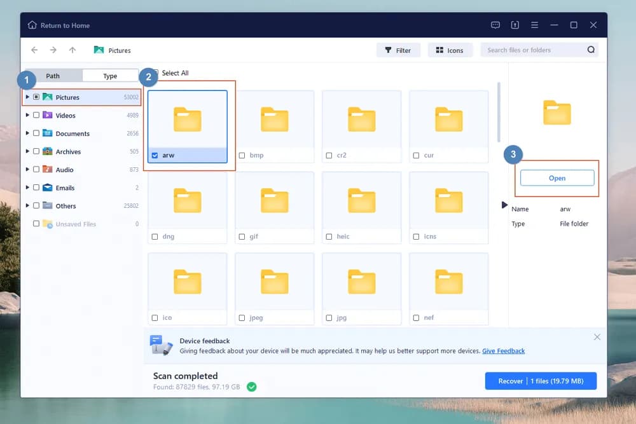Navigate up one folder level arrow
Screen dimensions: 636x424
click(x=73, y=50)
